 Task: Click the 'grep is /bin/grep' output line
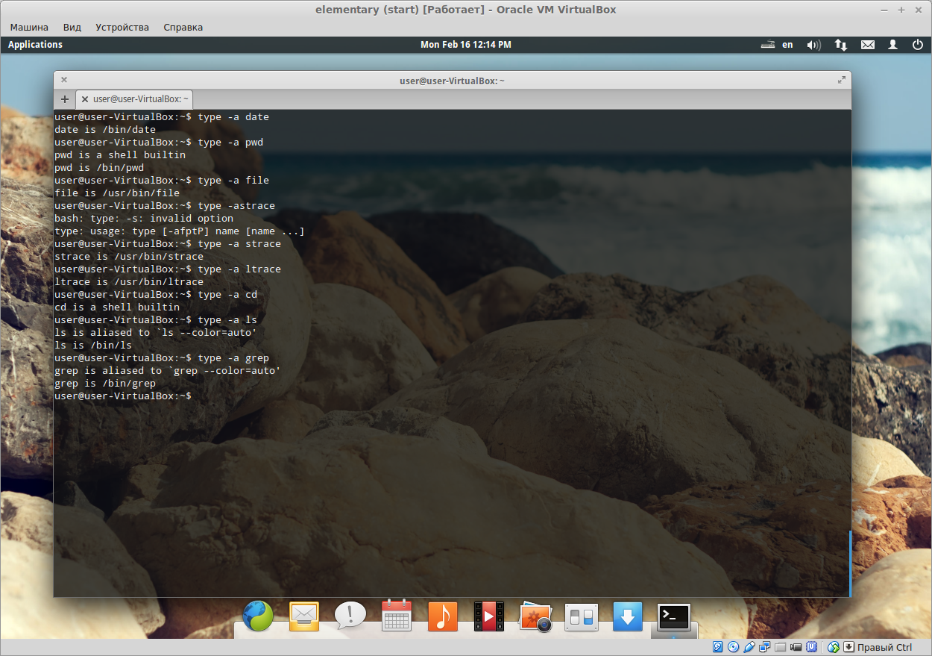pos(105,384)
